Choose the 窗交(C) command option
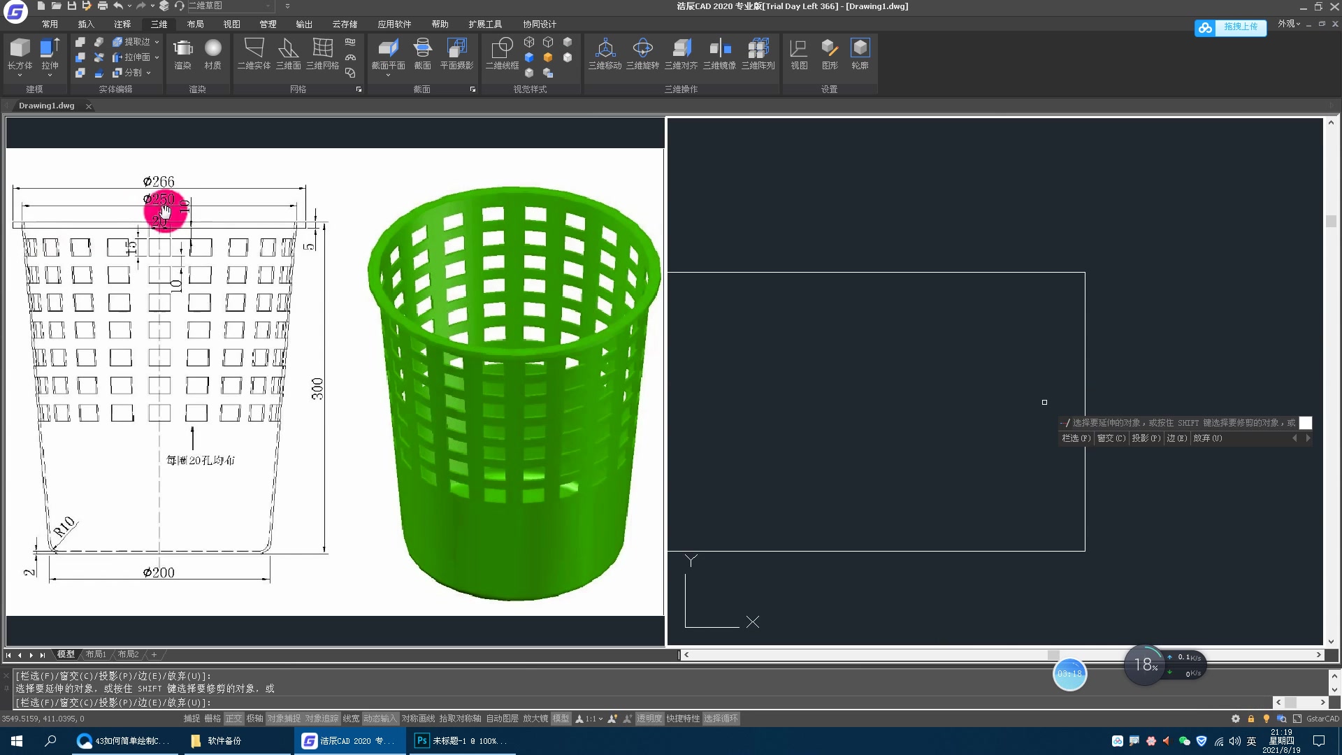Screen dimensions: 1342x755 [1111, 438]
